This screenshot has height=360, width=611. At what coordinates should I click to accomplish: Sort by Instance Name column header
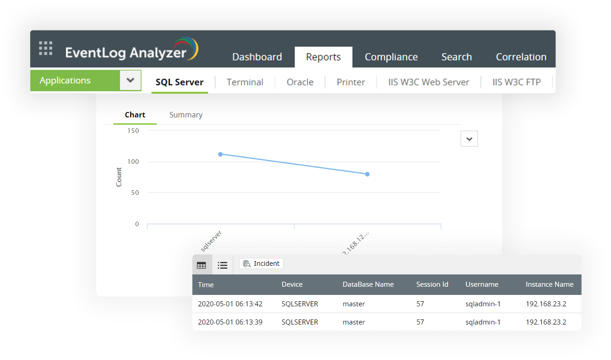(549, 284)
